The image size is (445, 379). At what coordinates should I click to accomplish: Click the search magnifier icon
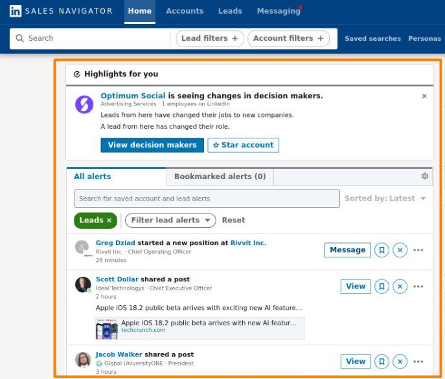19,38
